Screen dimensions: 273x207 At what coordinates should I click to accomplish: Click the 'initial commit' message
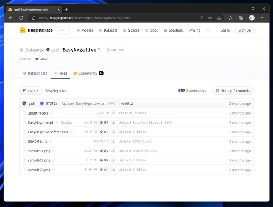(133, 113)
